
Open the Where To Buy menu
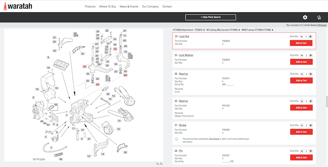108,7
